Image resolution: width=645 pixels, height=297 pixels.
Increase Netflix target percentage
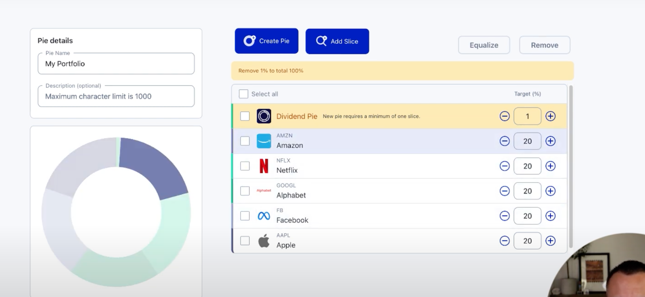pyautogui.click(x=550, y=166)
